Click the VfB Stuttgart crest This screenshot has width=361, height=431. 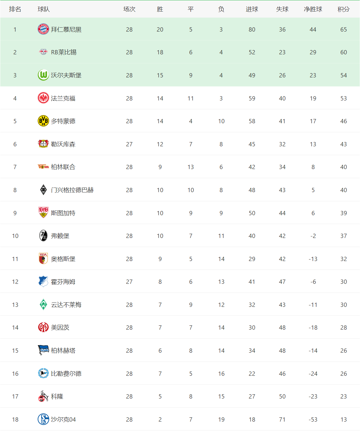pos(43,213)
